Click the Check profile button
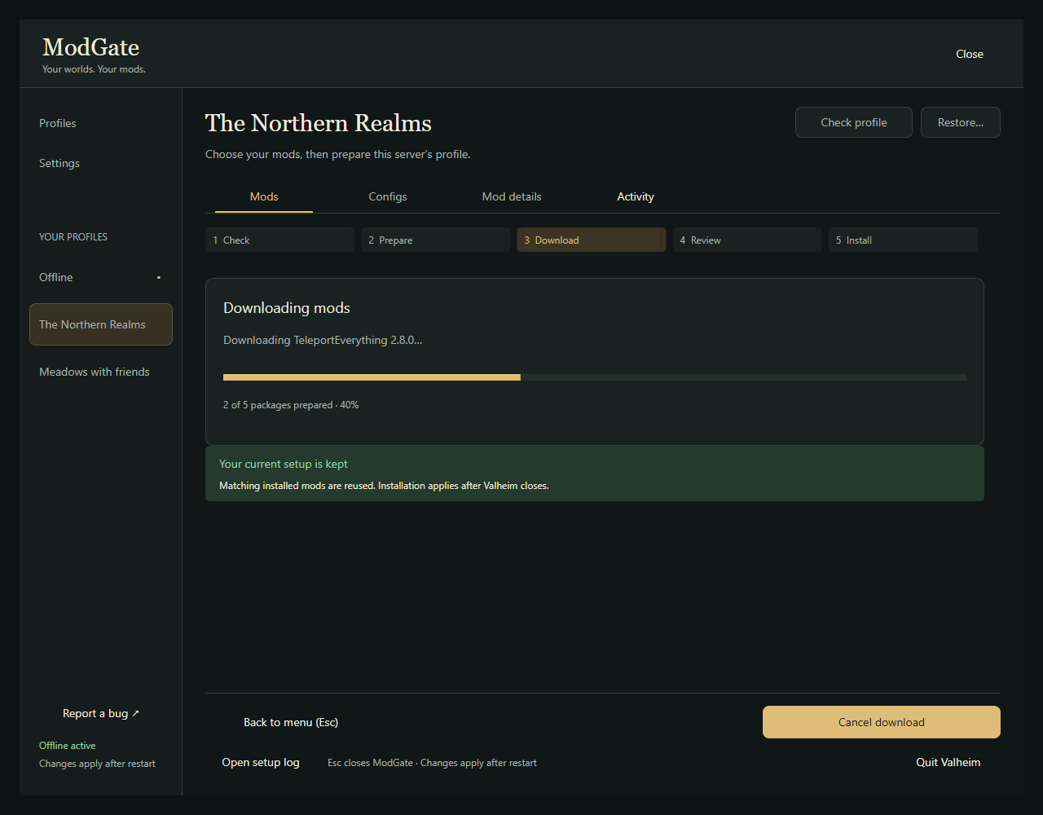 [854, 122]
